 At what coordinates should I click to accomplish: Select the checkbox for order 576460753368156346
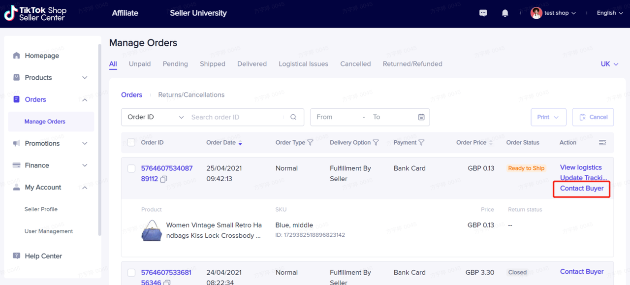131,273
